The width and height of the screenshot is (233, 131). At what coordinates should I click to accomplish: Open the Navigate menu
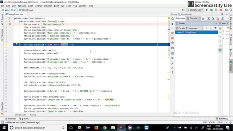coord(22,6)
